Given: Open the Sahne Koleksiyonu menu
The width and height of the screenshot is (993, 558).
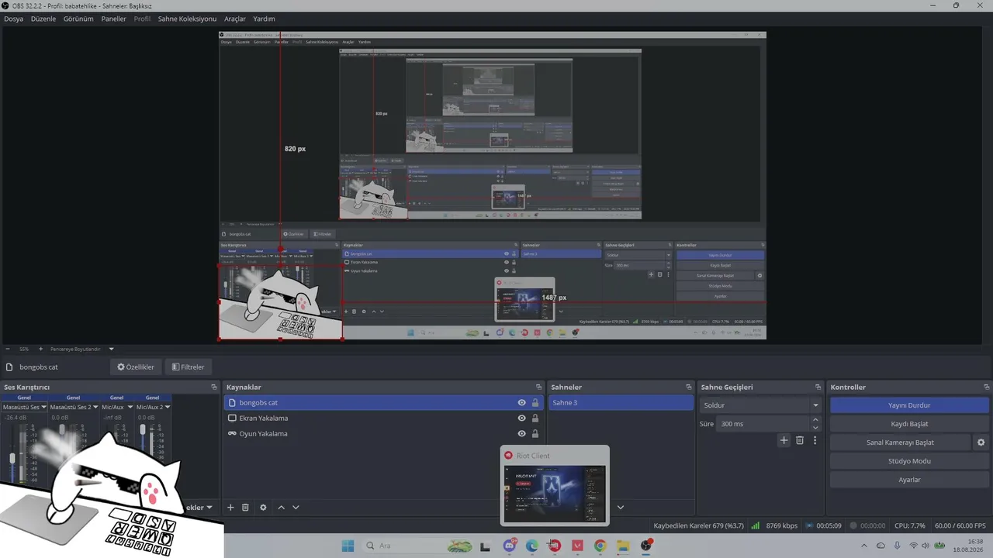Looking at the screenshot, I should (187, 19).
